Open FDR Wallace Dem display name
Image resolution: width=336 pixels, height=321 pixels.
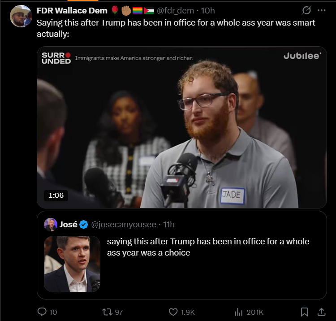coord(72,10)
